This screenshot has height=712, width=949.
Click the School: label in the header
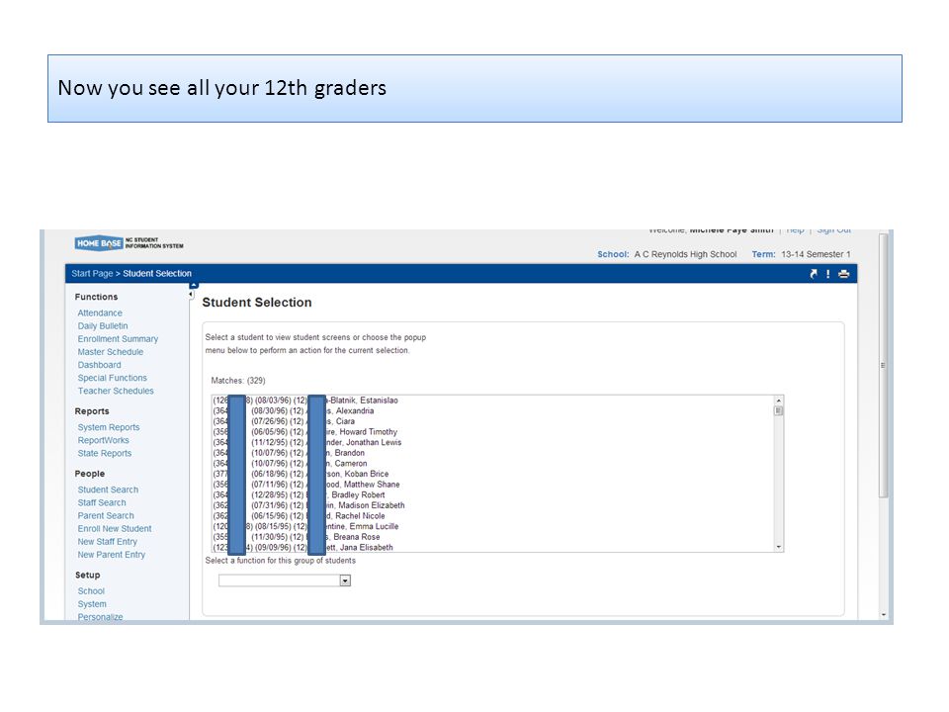coord(613,254)
